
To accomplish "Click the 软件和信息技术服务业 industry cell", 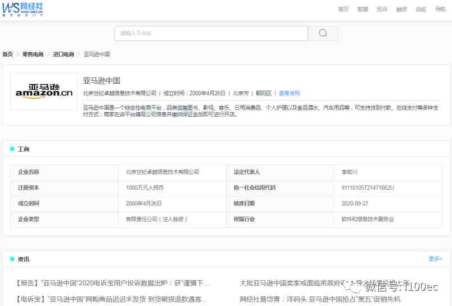I will click(x=388, y=219).
